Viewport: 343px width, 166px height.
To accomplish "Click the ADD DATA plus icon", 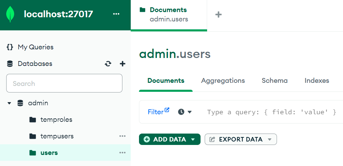I will (147, 139).
